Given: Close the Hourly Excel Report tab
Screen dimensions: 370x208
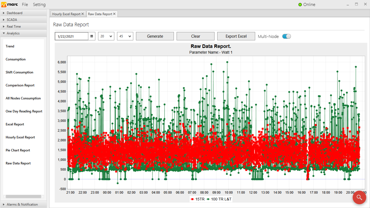Looking at the screenshot, I should click(83, 14).
